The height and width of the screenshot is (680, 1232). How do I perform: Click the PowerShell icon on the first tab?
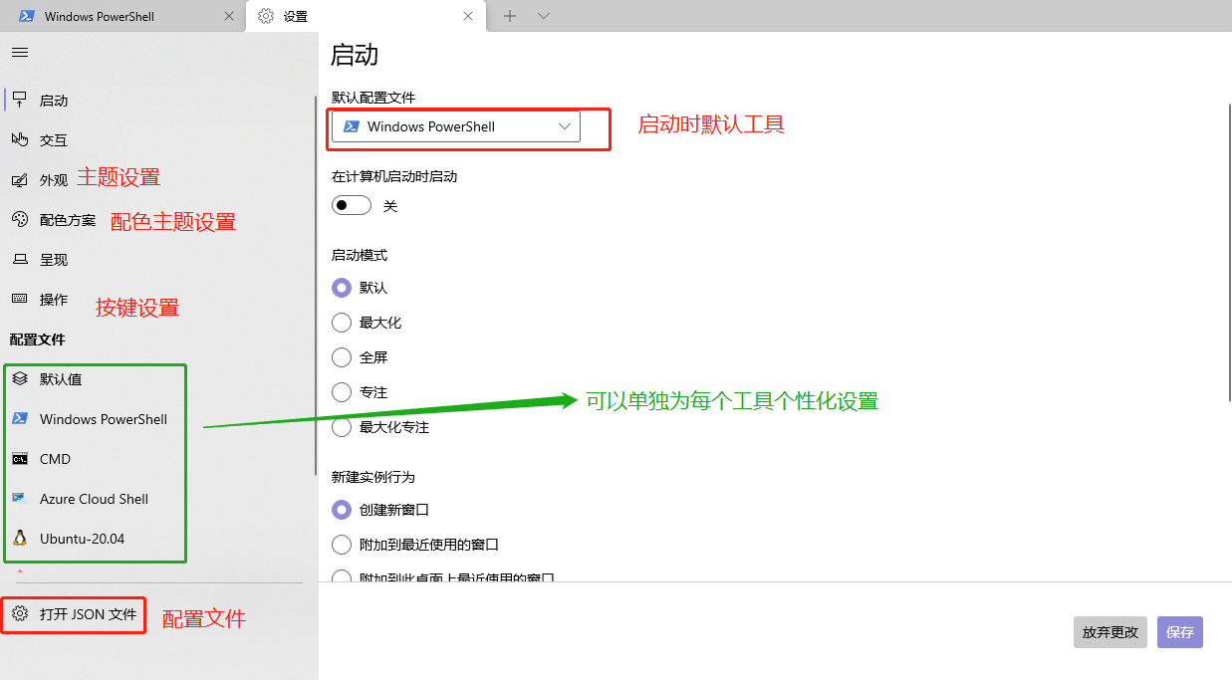[27, 16]
